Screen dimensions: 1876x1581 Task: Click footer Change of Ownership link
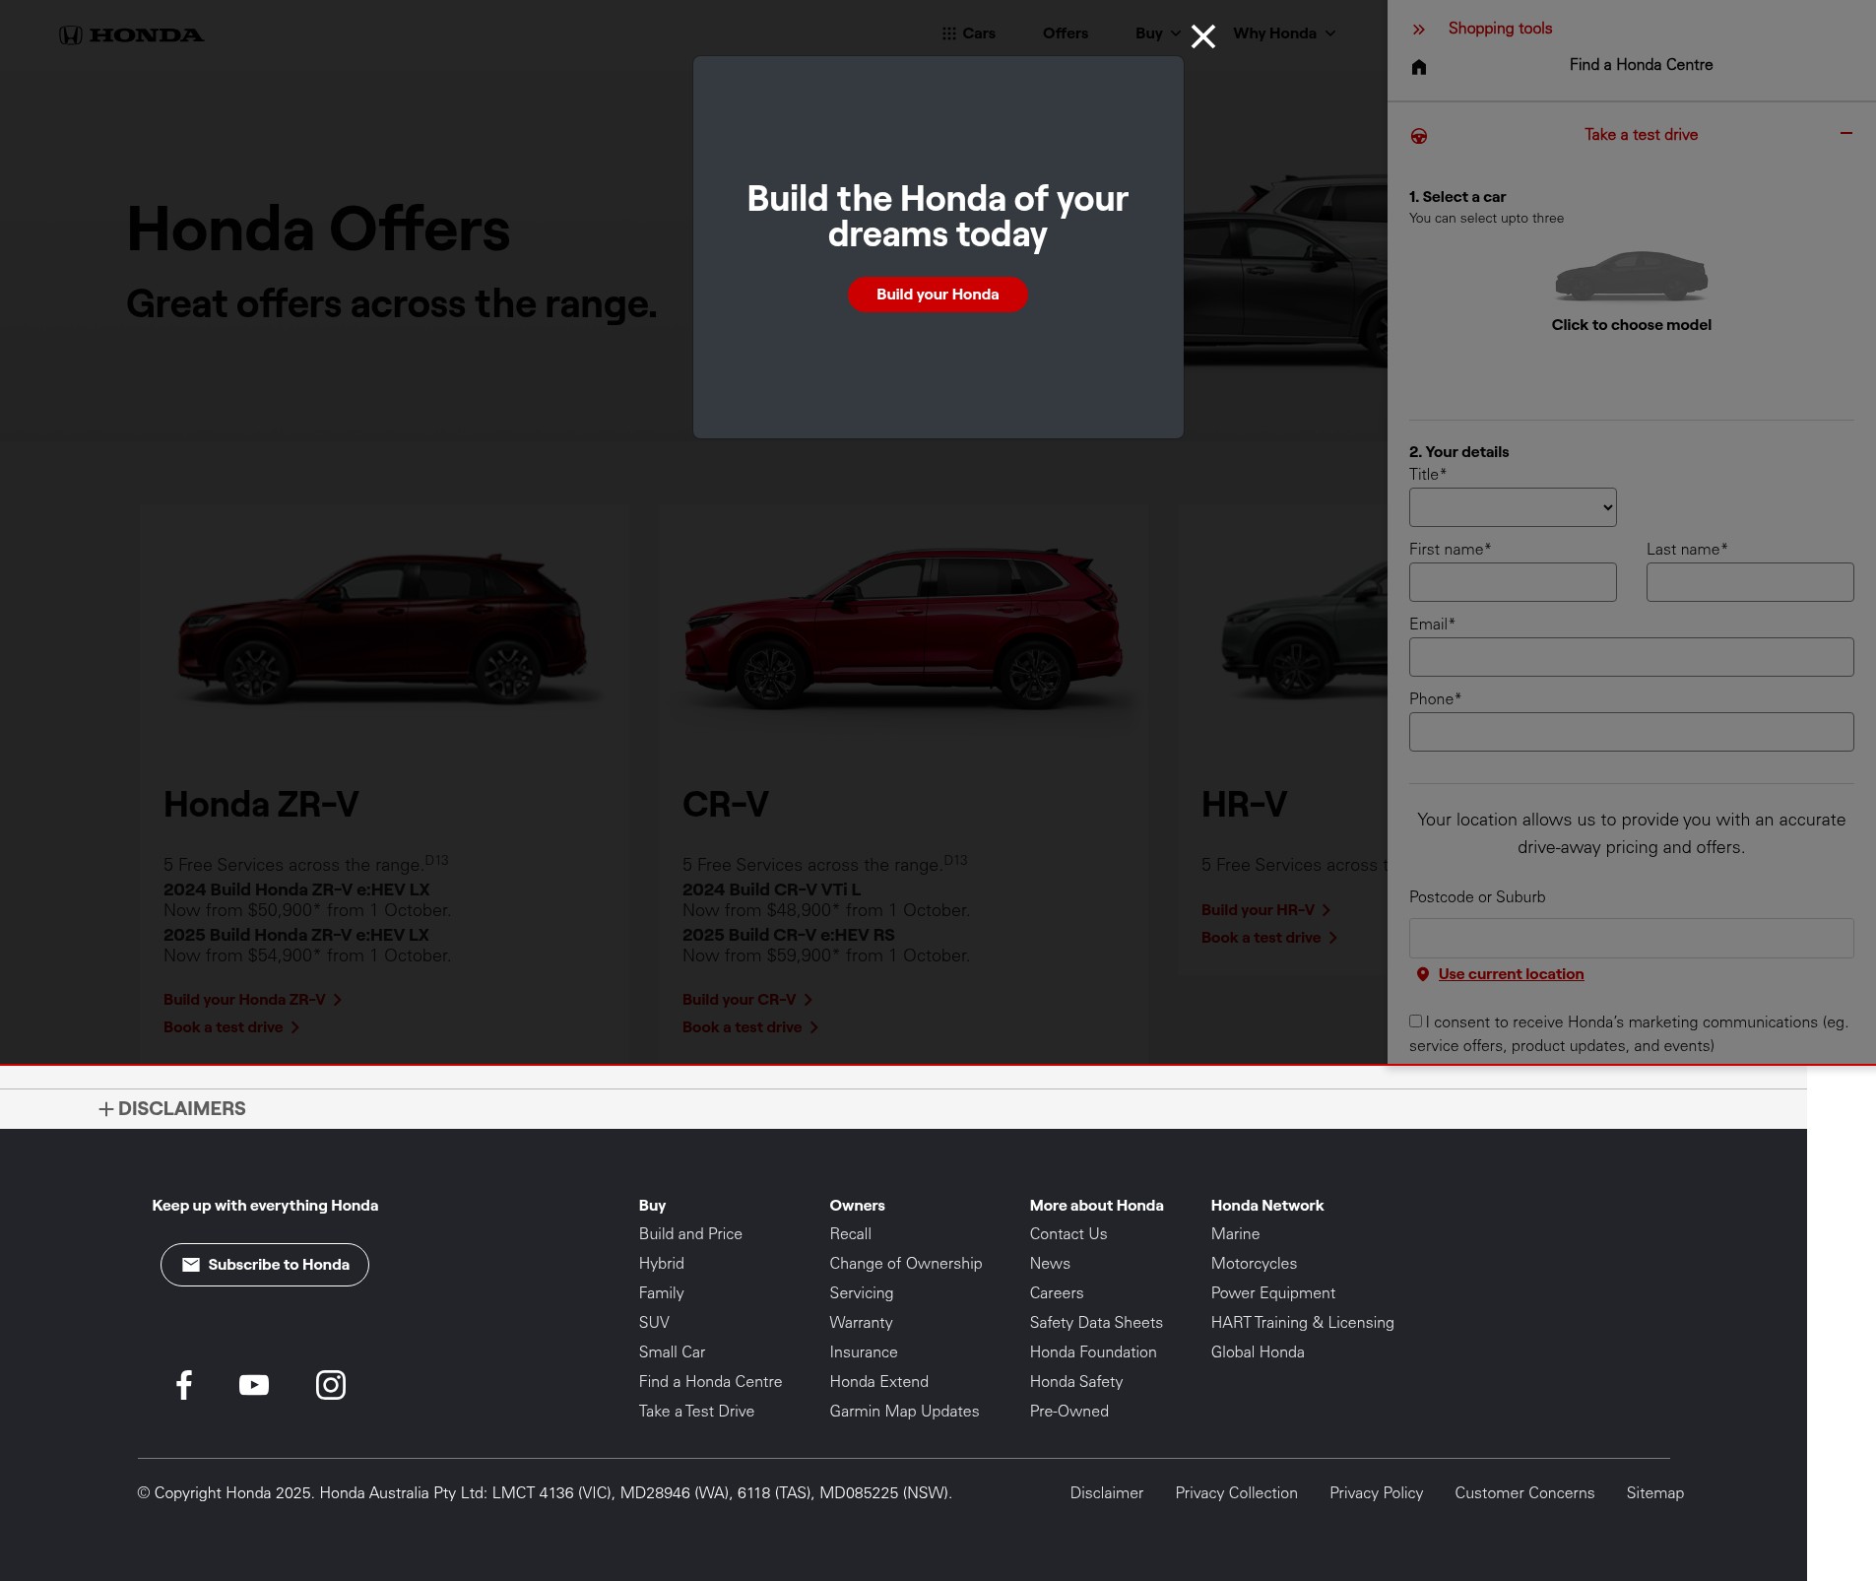(905, 1264)
